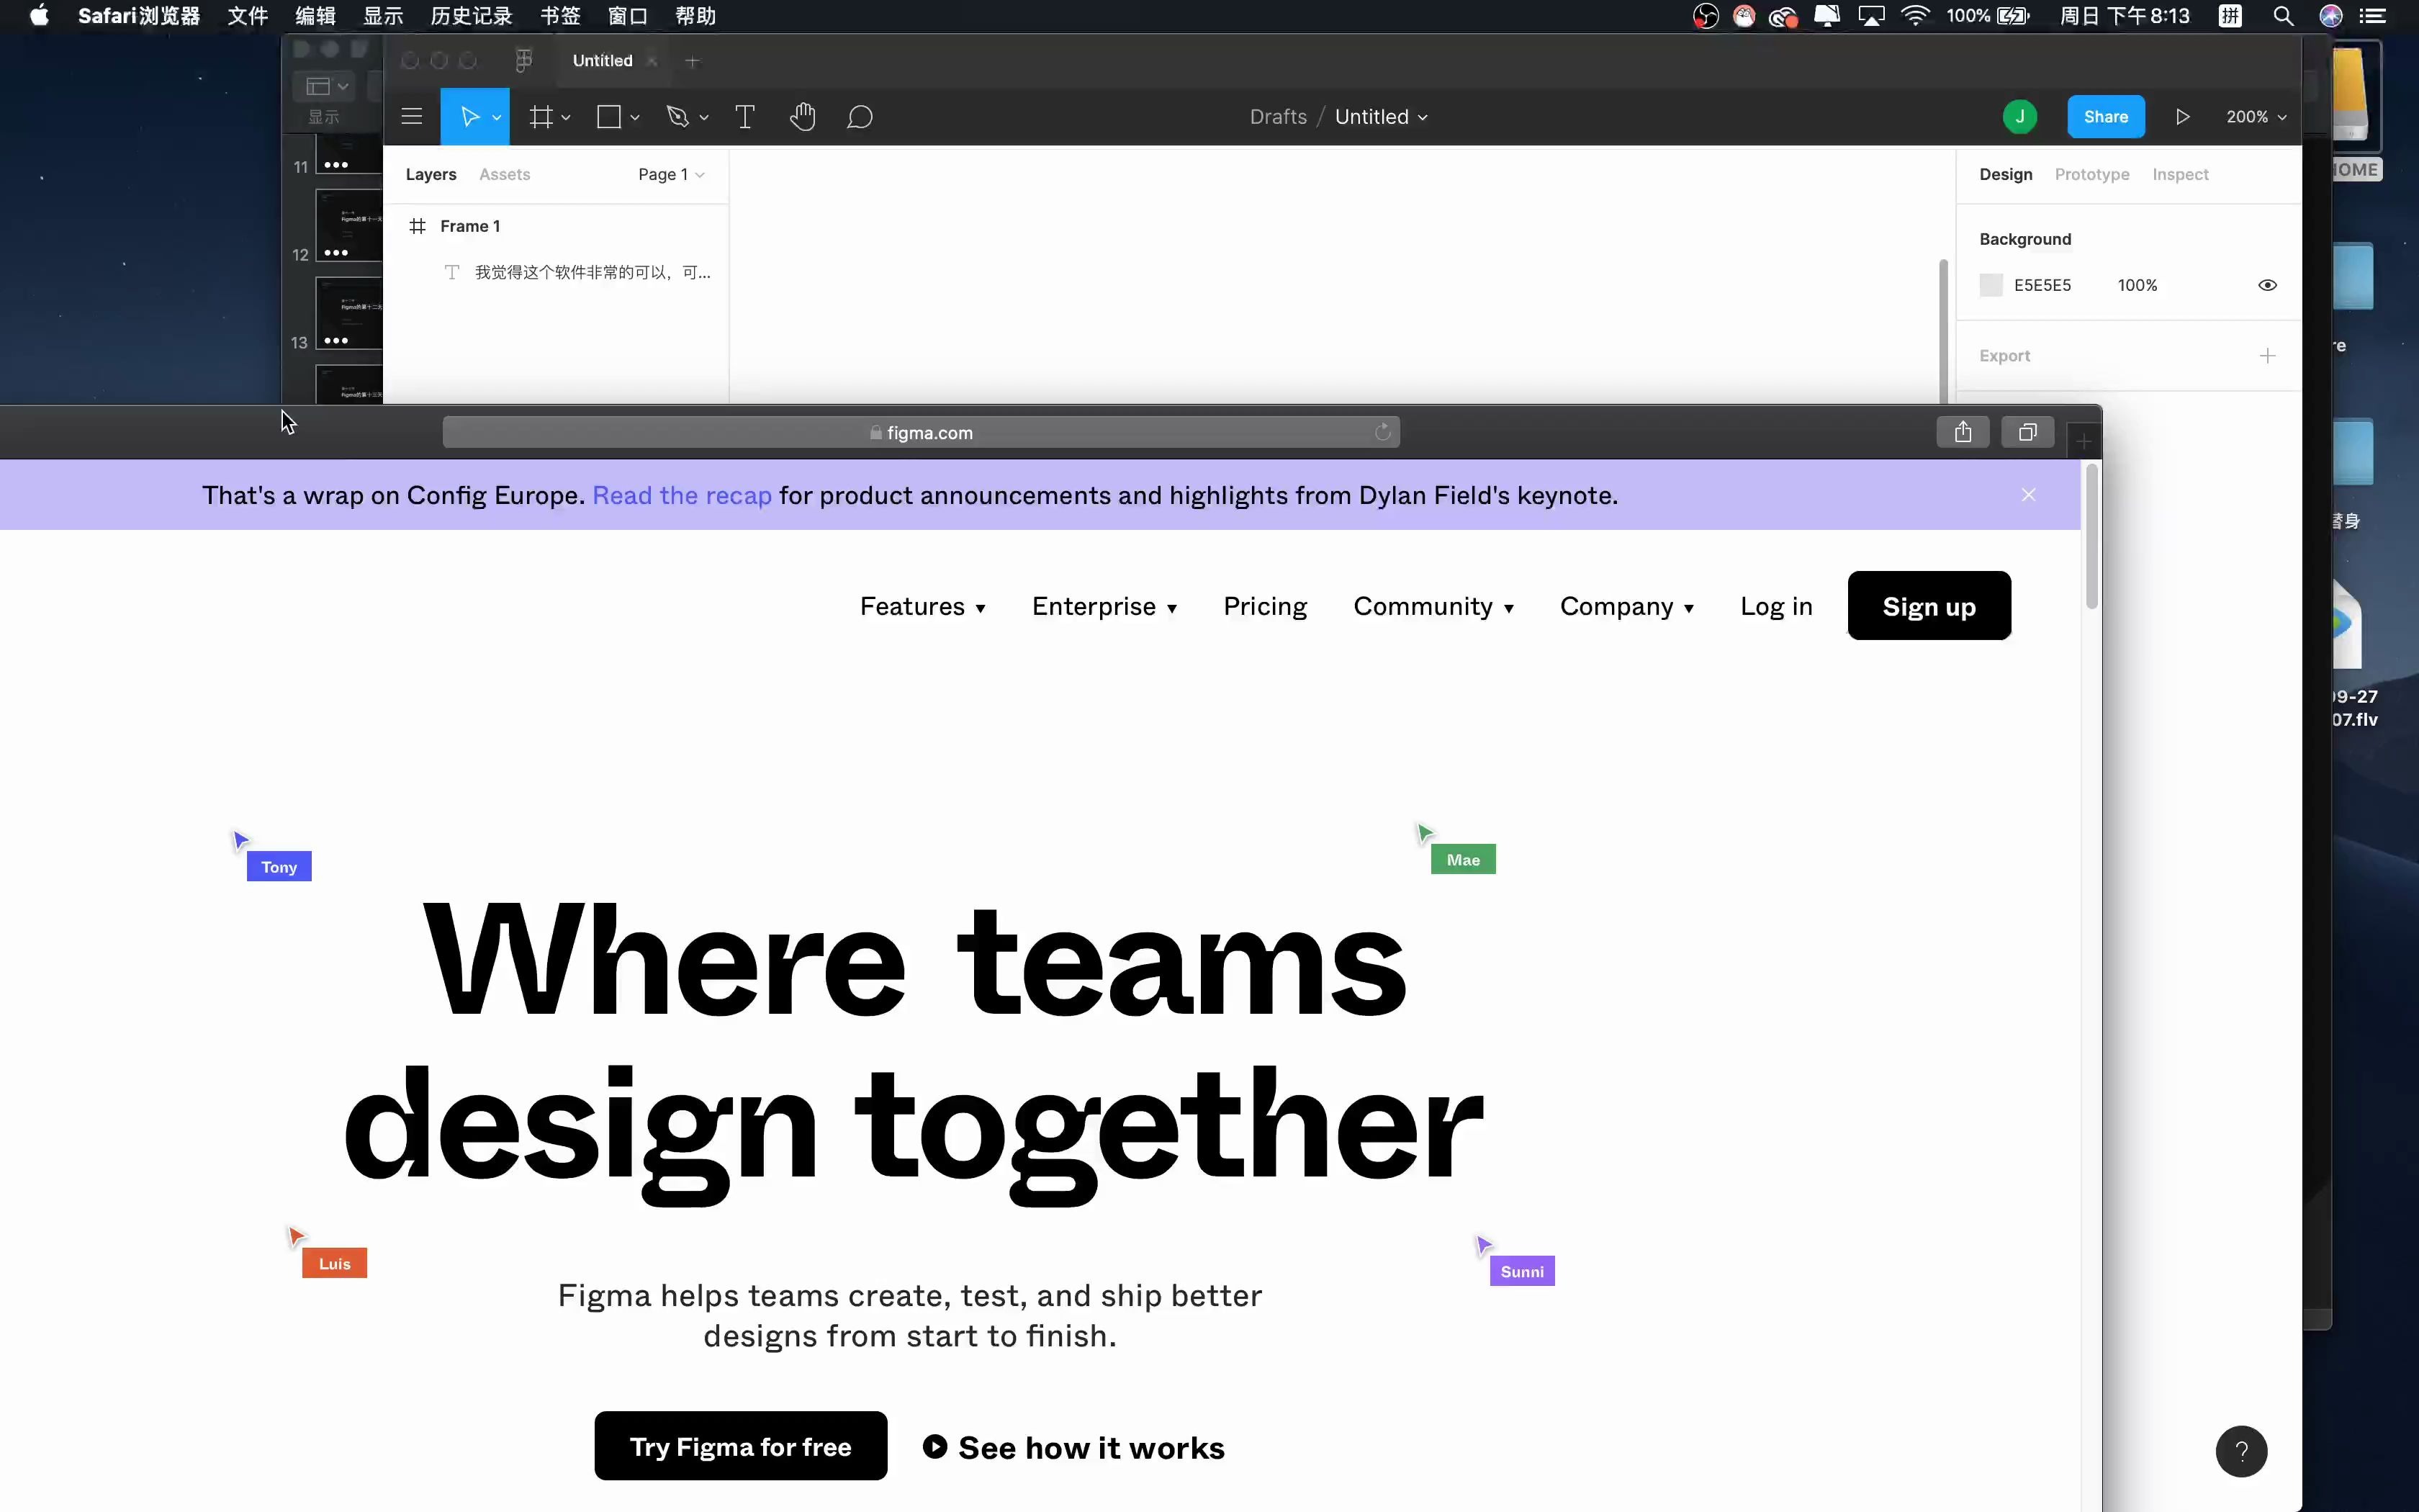Screen dimensions: 2419x1512
Task: Open a new Safari tab
Action: click(x=2083, y=440)
